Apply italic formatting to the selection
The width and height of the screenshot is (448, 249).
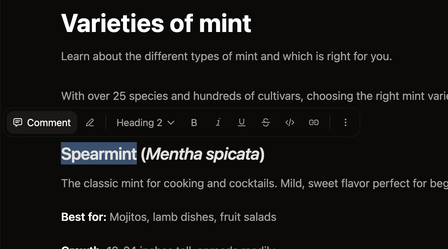point(218,122)
